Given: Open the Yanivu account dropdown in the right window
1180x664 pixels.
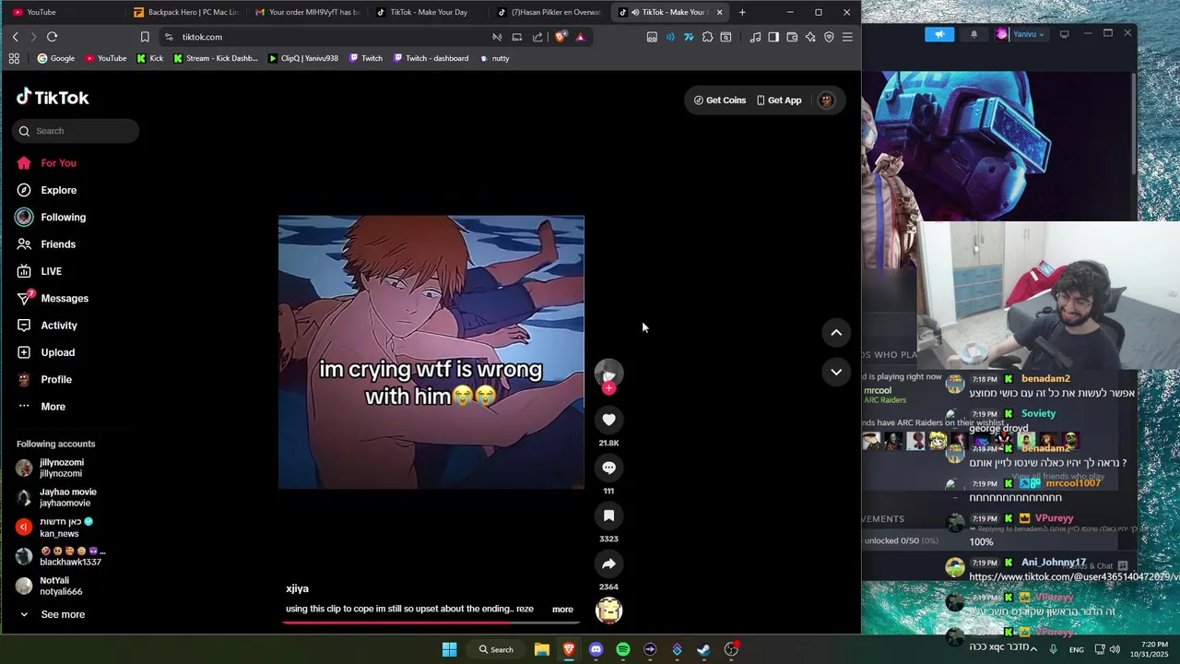Looking at the screenshot, I should pyautogui.click(x=1021, y=34).
